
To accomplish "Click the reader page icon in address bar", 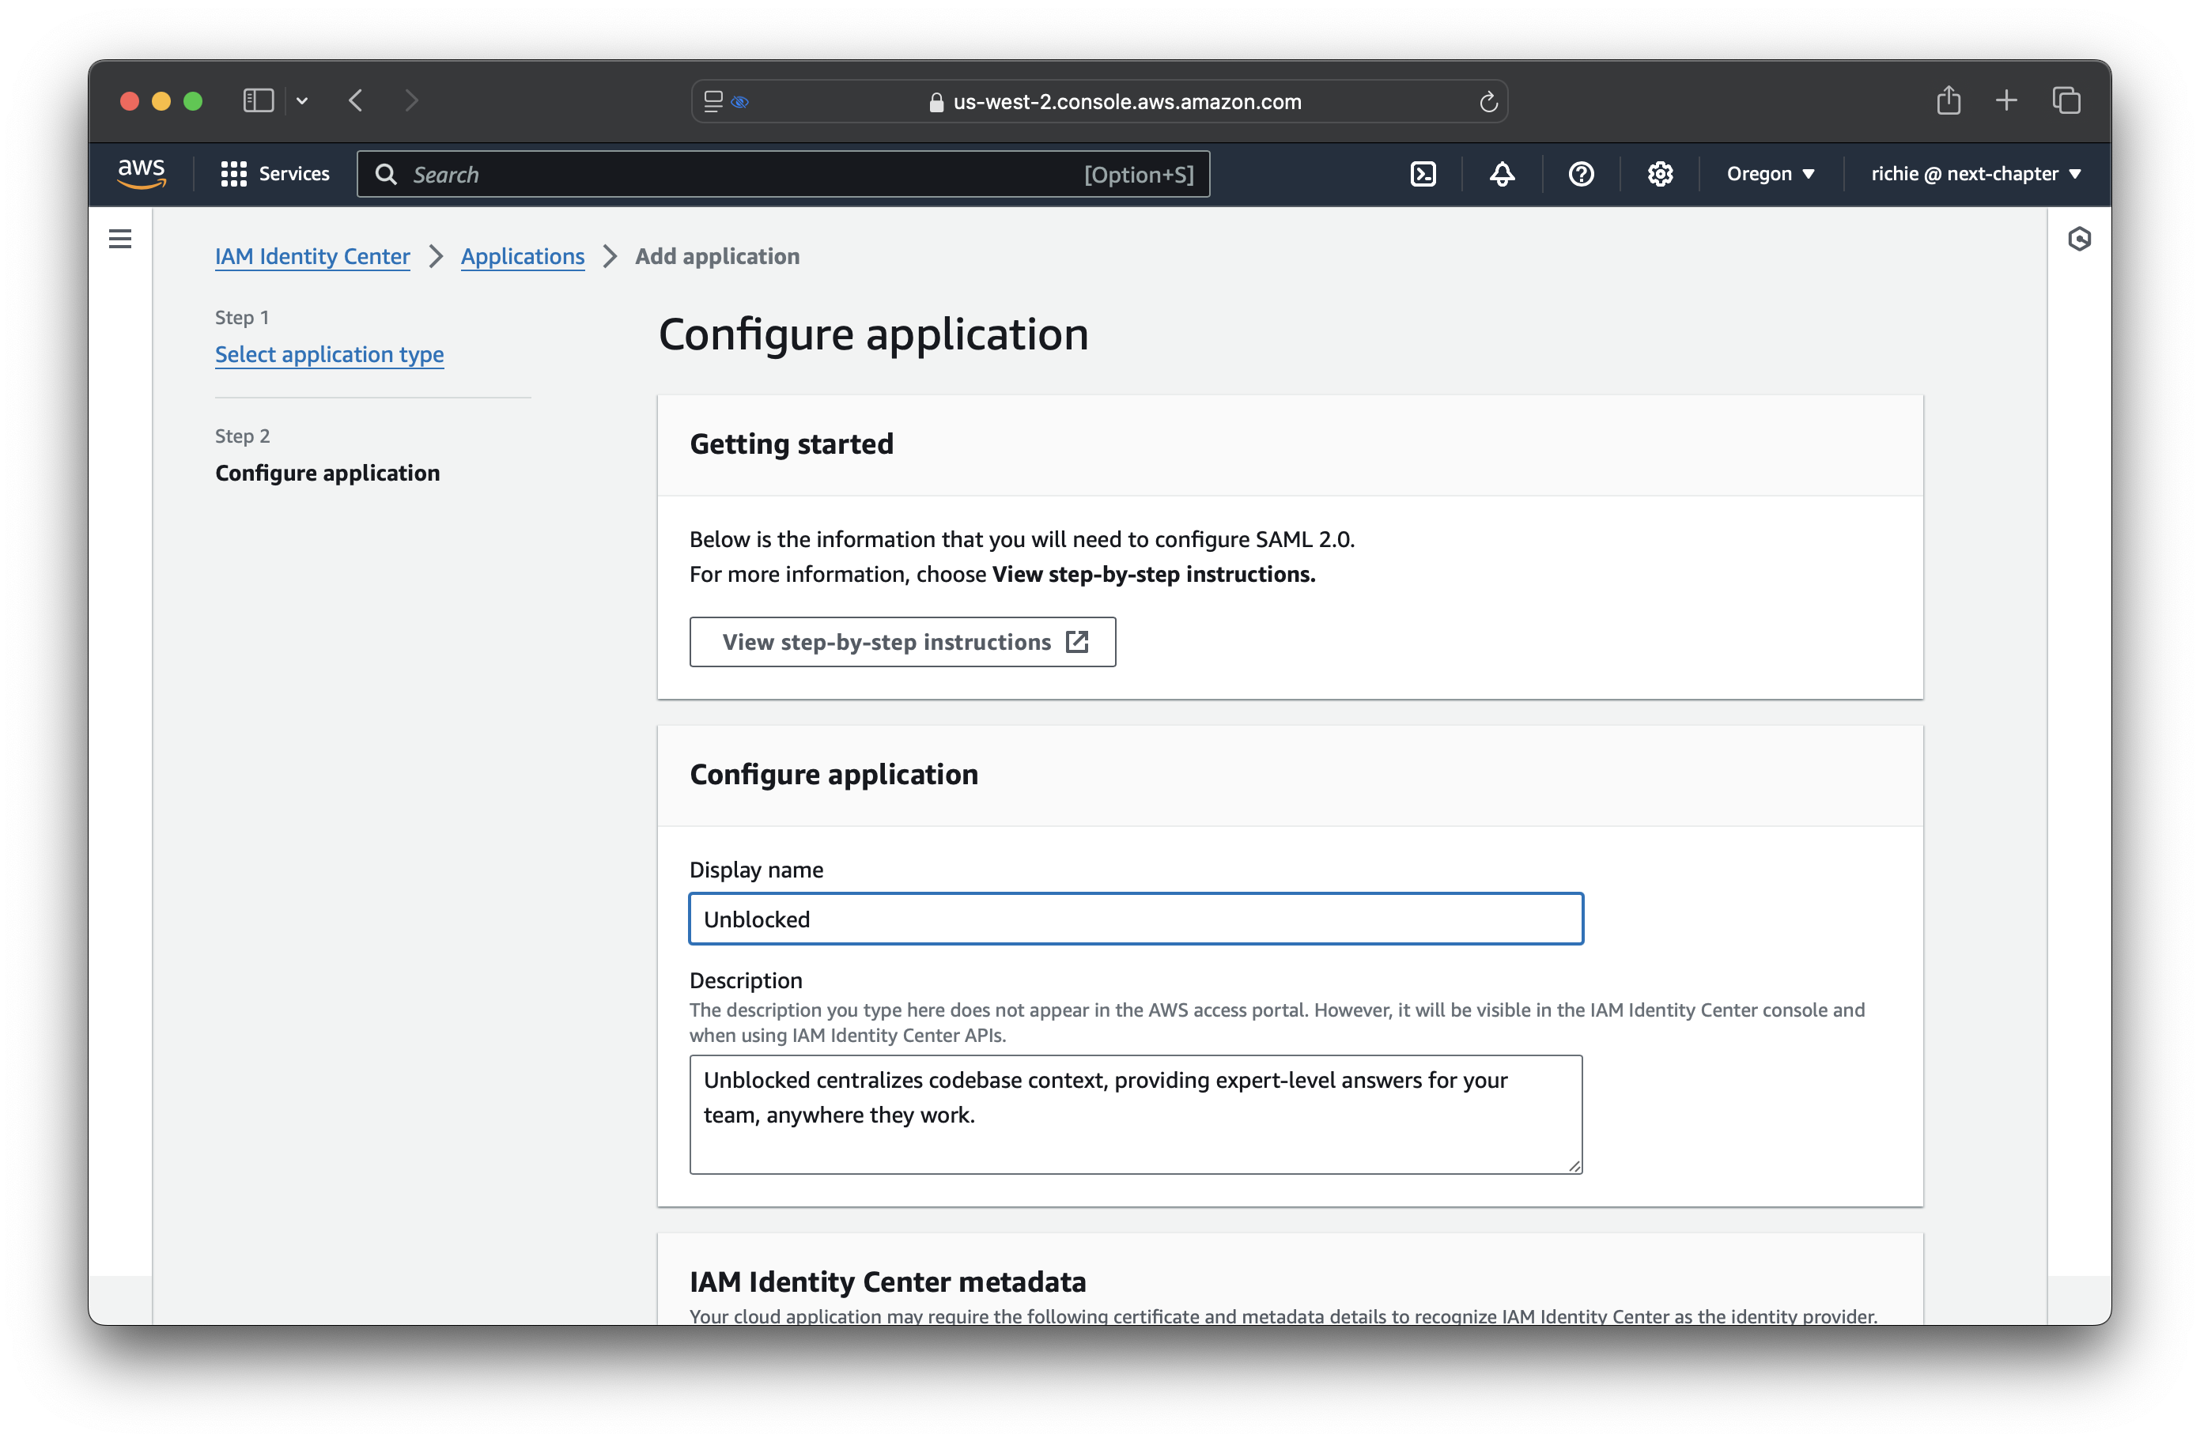I will (x=713, y=102).
